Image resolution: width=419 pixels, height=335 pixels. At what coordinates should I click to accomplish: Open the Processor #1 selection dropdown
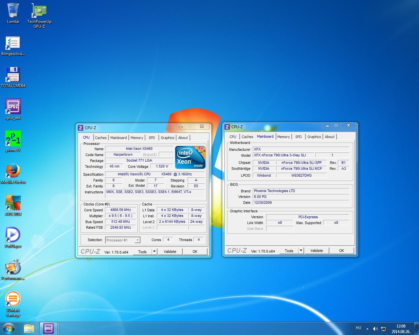[x=123, y=240]
